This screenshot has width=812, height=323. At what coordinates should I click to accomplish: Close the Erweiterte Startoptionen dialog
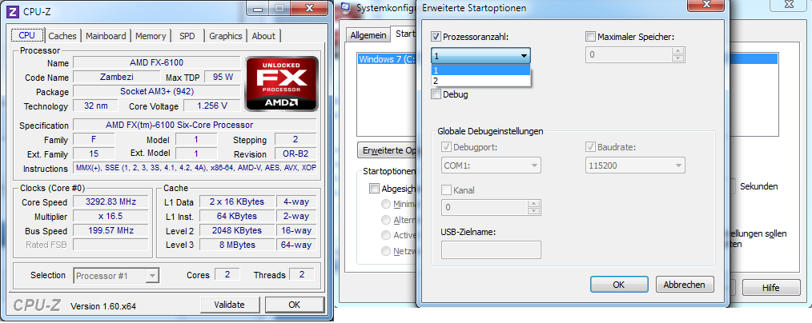click(705, 5)
